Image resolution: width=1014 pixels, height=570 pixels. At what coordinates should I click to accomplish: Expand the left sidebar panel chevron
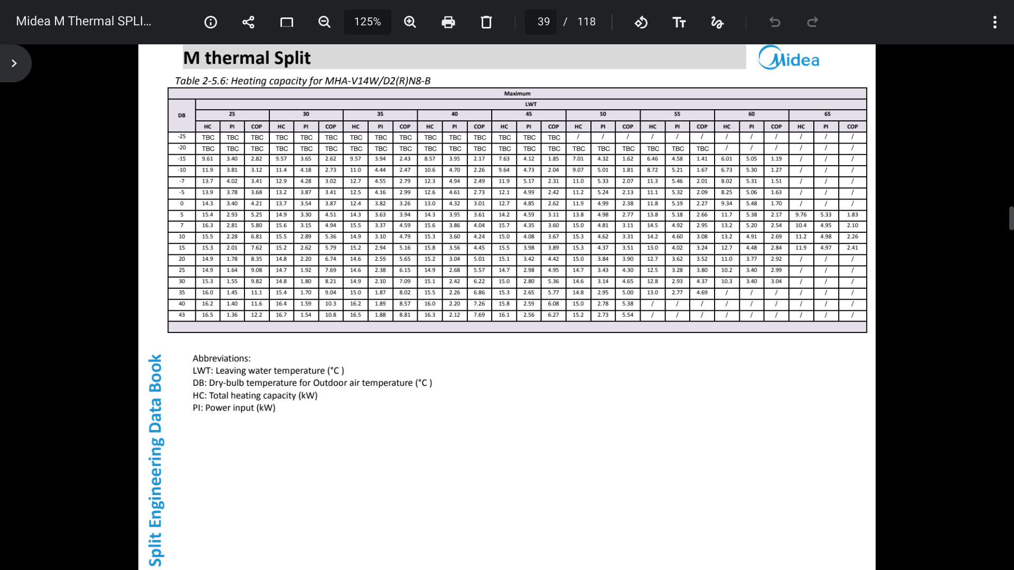(14, 63)
